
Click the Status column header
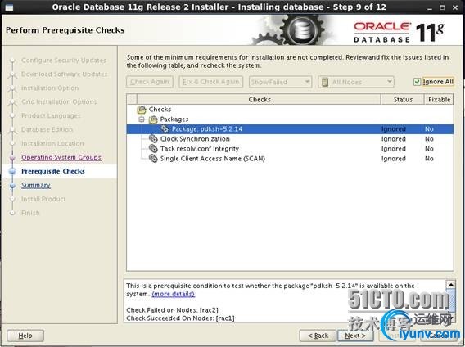(x=403, y=99)
